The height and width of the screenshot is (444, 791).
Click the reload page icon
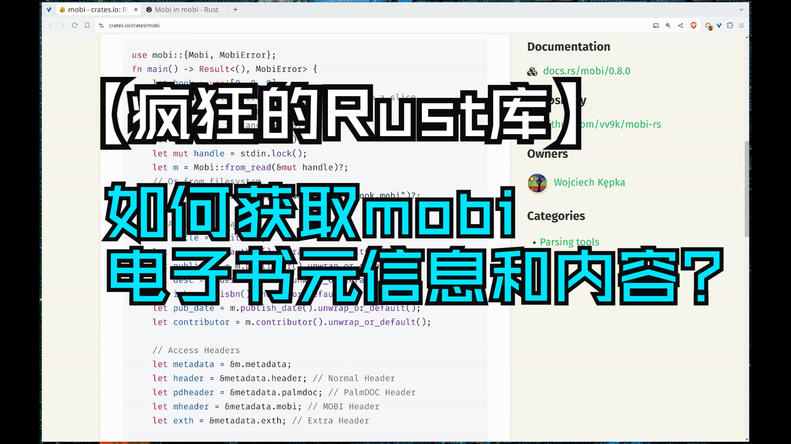pyautogui.click(x=75, y=25)
